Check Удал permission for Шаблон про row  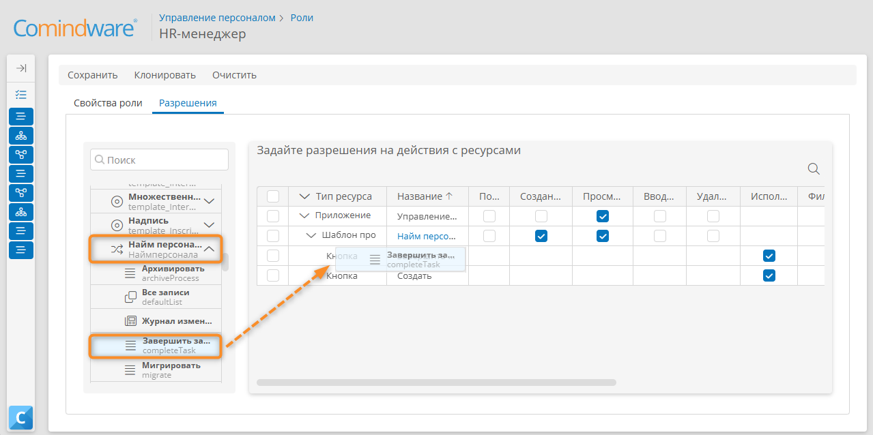713,236
